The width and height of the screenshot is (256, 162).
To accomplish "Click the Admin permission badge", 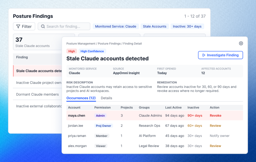I will 100,115.
